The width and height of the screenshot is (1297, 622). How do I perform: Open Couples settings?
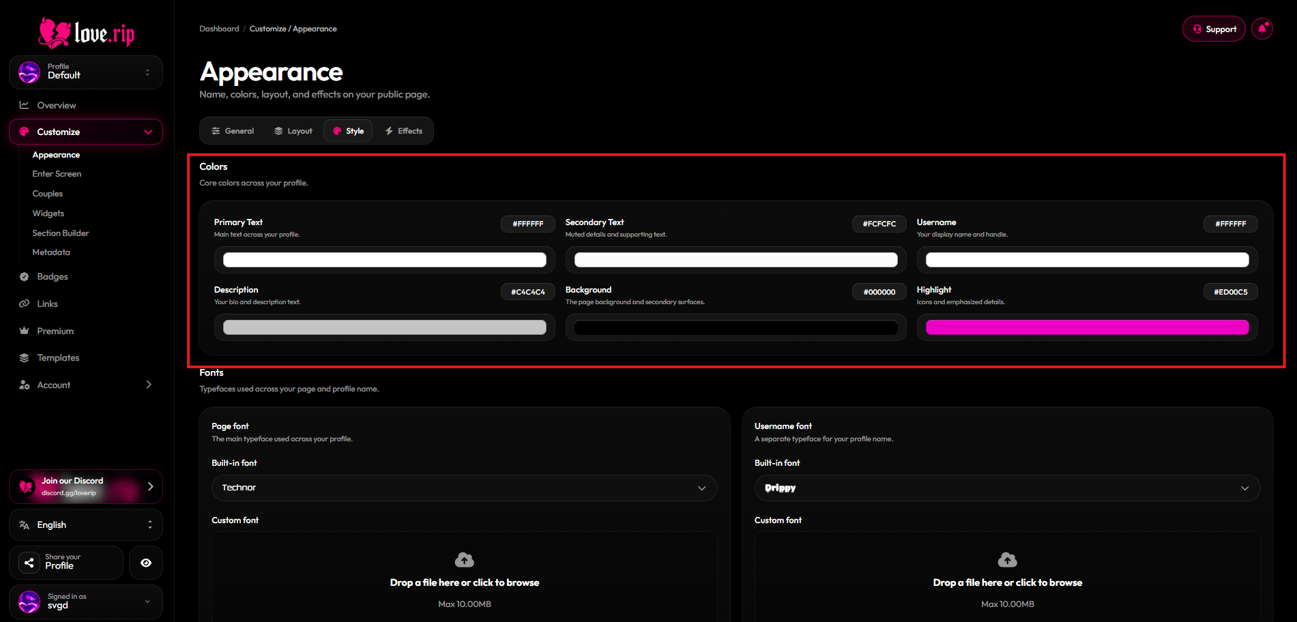pyautogui.click(x=47, y=194)
